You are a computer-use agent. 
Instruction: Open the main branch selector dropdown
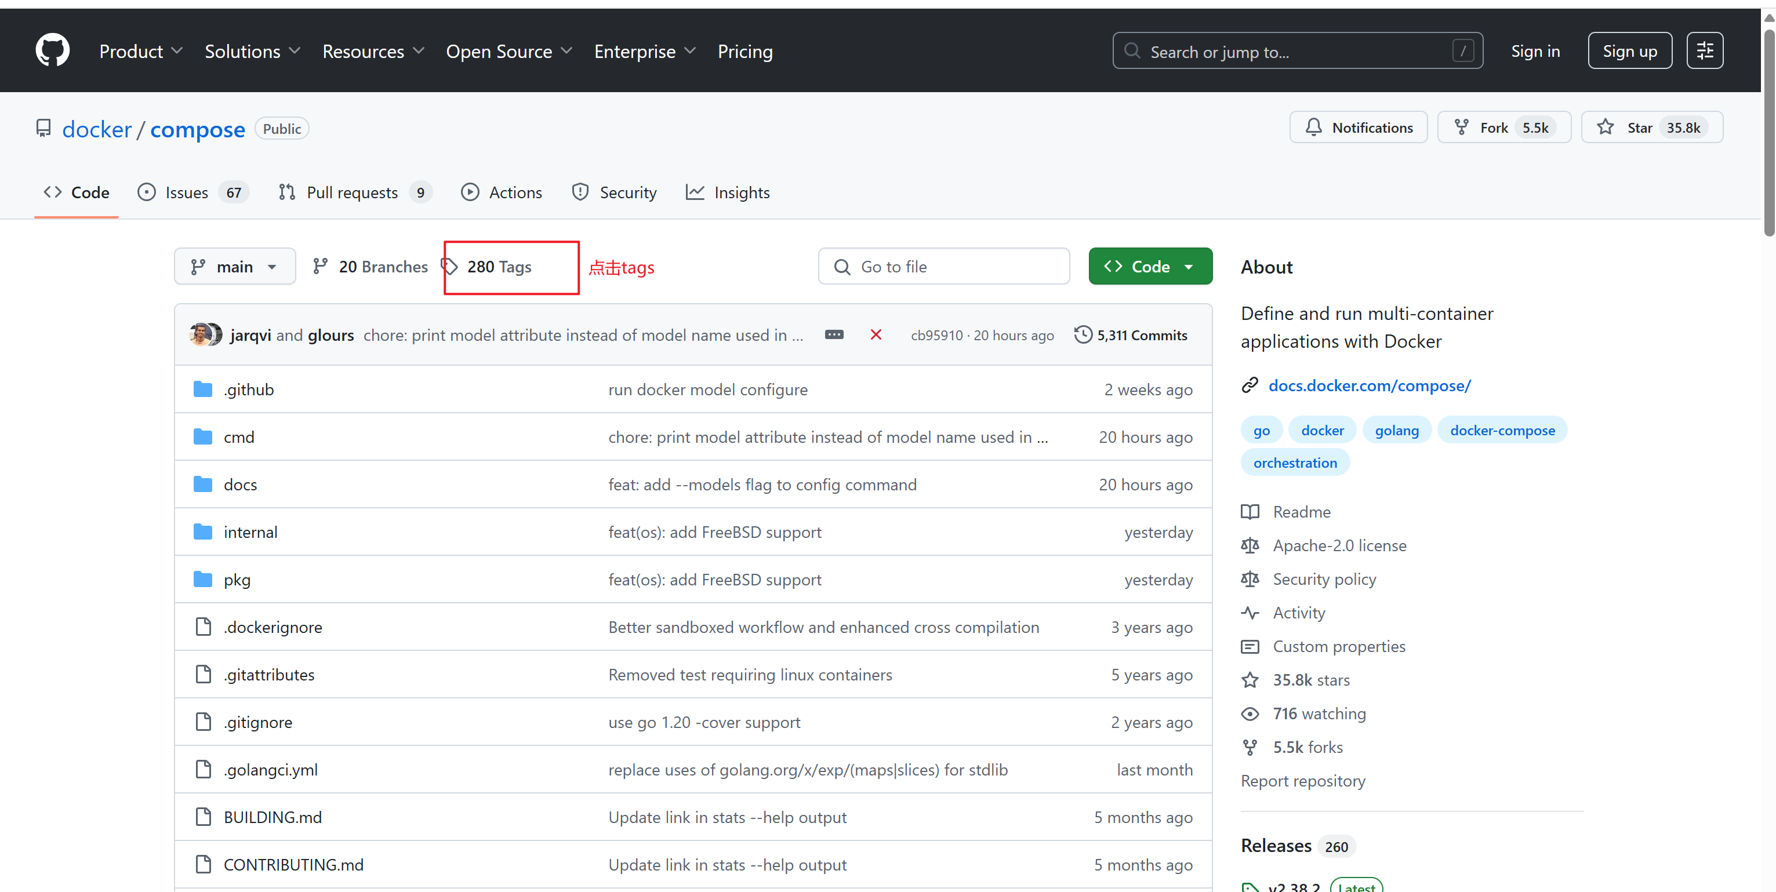pos(235,266)
